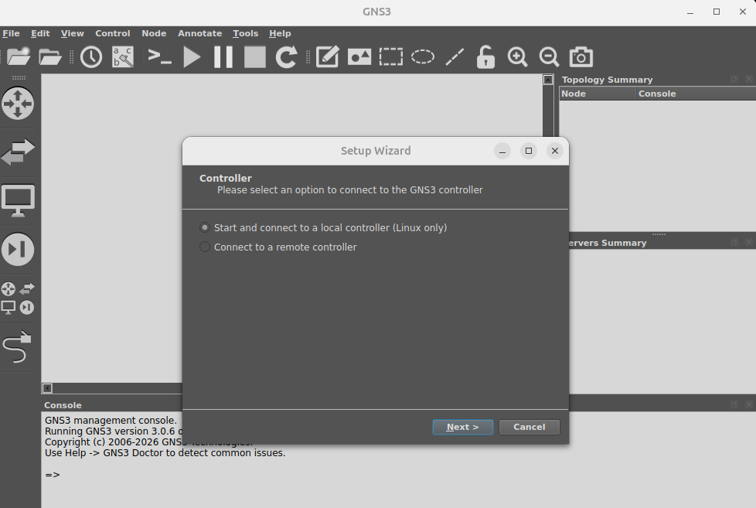
Task: Open the File menu
Action: point(12,33)
